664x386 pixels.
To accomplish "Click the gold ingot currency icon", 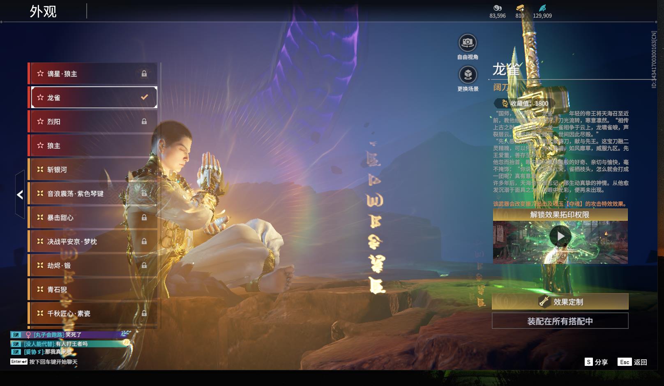I will tap(520, 8).
